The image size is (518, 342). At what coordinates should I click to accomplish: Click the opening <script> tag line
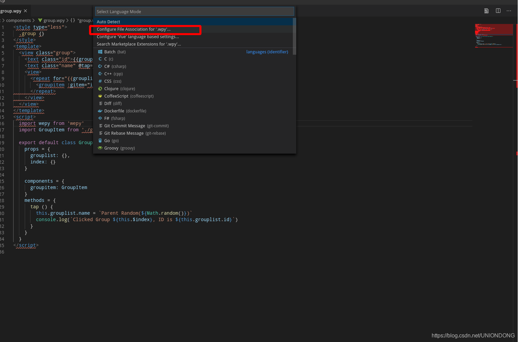coord(24,117)
